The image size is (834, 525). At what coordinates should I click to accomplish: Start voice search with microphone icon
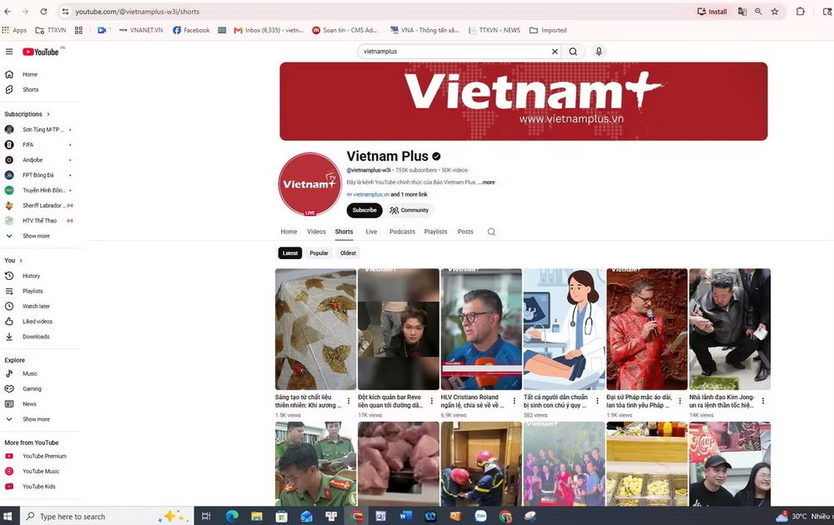tap(599, 52)
